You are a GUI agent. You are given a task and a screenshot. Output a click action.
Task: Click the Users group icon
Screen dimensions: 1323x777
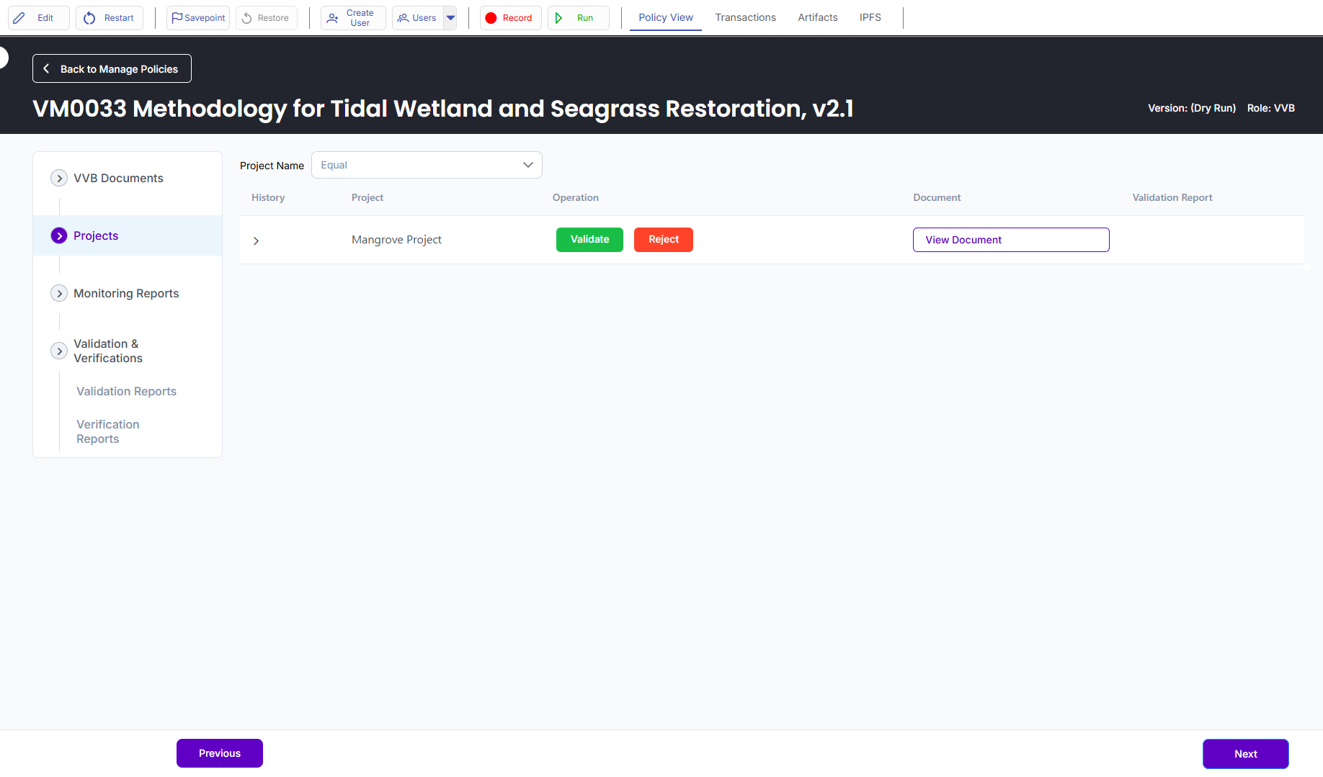(x=403, y=18)
